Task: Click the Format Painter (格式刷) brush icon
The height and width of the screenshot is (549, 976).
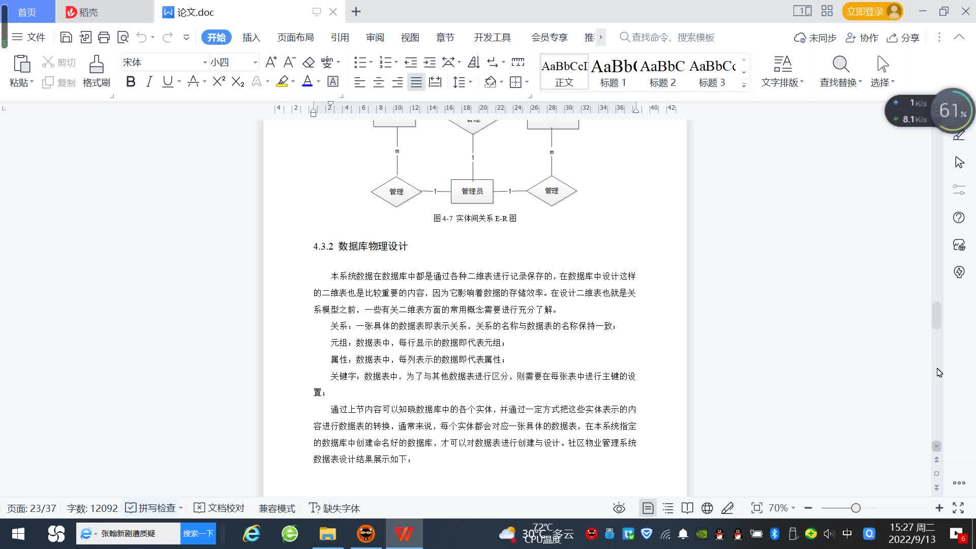Action: point(96,65)
